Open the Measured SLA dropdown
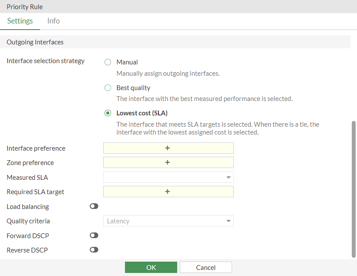 [168, 177]
